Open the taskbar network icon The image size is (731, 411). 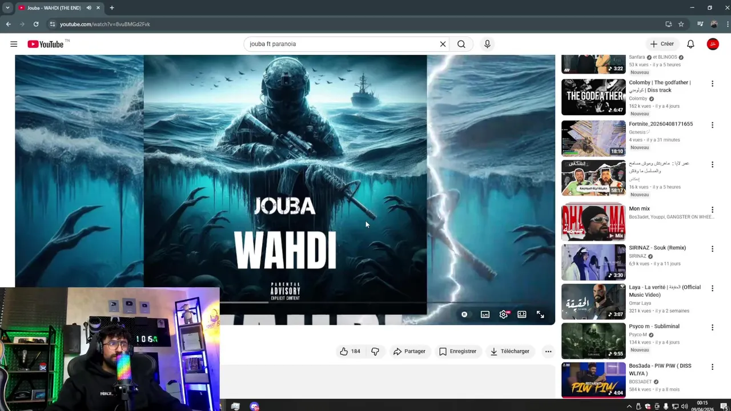(675, 406)
